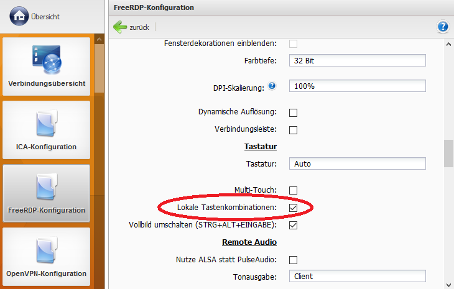Uncheck Lokale Tastenkombinationen checkbox
Image resolution: width=454 pixels, height=289 pixels.
click(294, 207)
